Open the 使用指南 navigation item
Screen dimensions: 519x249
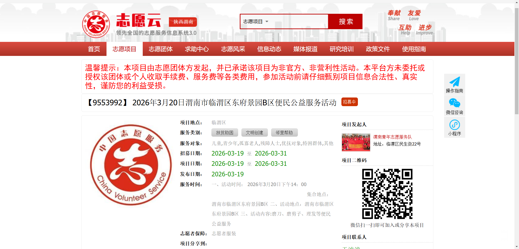[x=414, y=49]
